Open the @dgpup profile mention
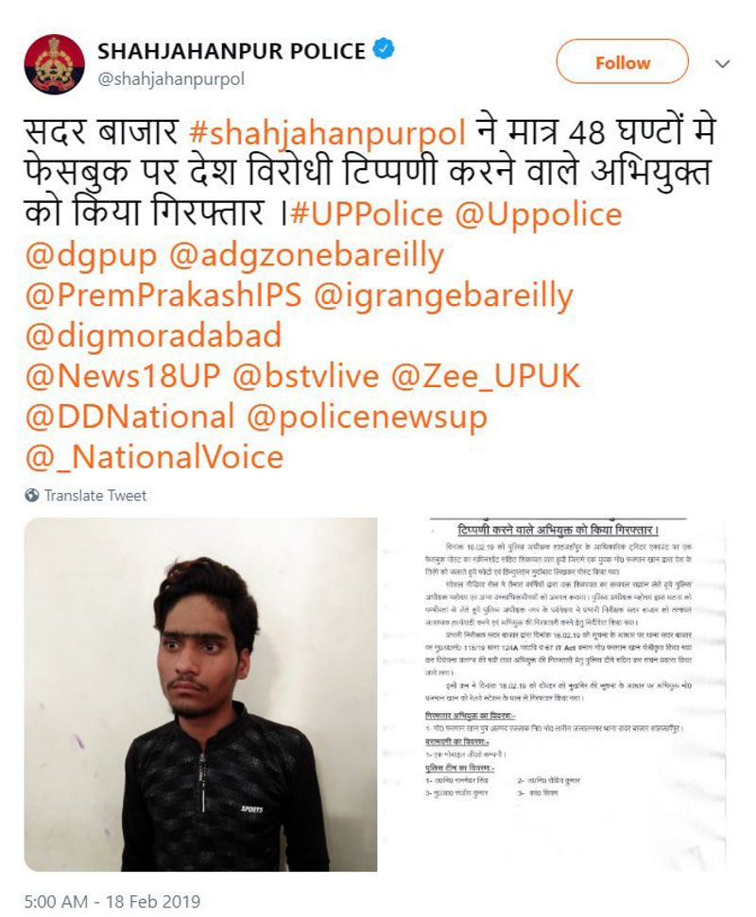756x917 pixels. [x=92, y=257]
